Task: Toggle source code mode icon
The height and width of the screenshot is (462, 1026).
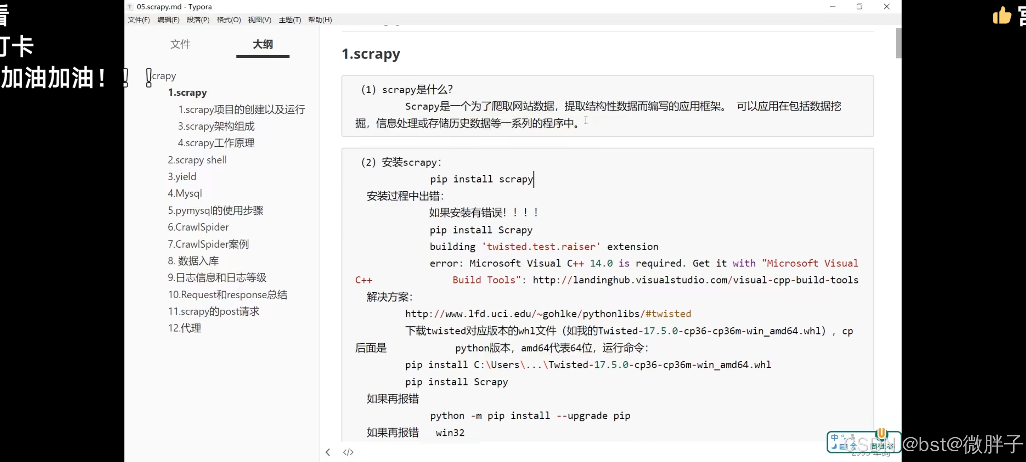Action: (348, 452)
